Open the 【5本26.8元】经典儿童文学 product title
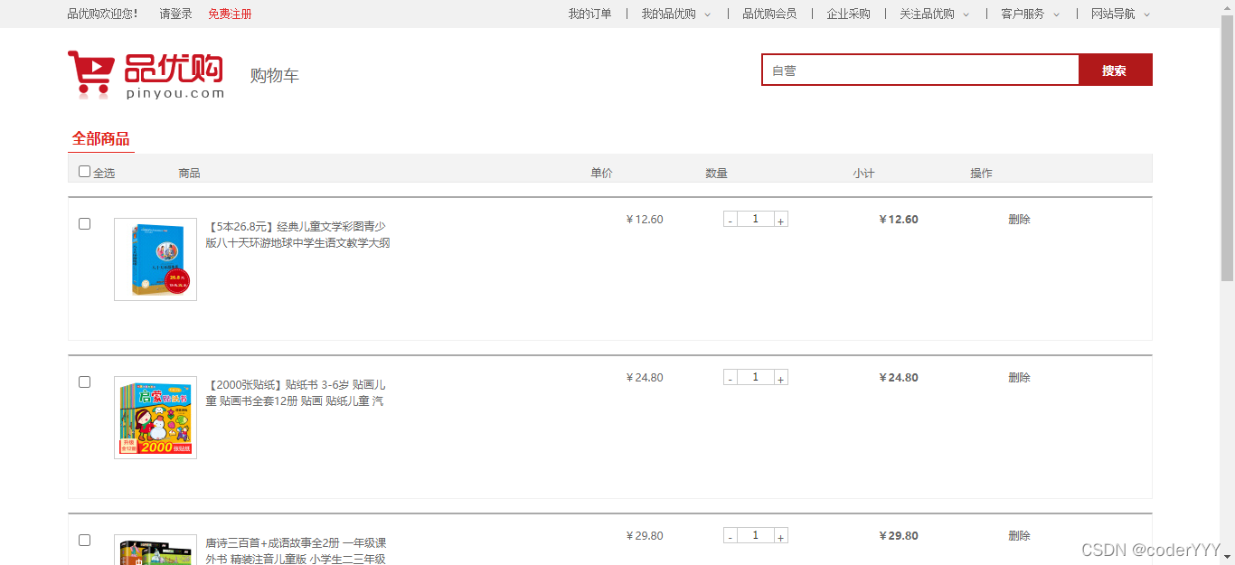Image resolution: width=1235 pixels, height=565 pixels. click(x=297, y=234)
